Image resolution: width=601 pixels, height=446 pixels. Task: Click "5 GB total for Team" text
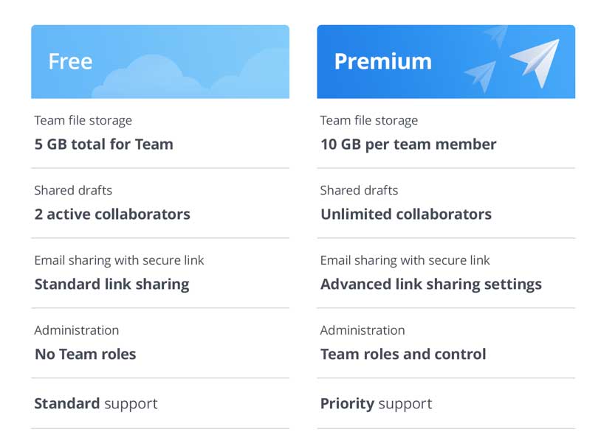(104, 144)
